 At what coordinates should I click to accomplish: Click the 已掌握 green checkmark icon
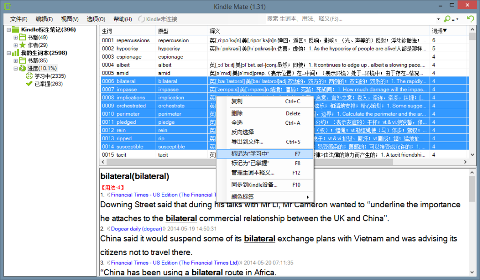coord(29,83)
